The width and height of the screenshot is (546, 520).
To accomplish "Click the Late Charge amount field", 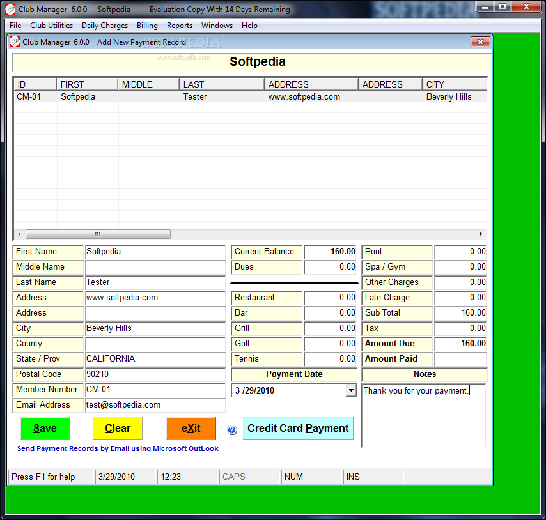I will point(461,298).
